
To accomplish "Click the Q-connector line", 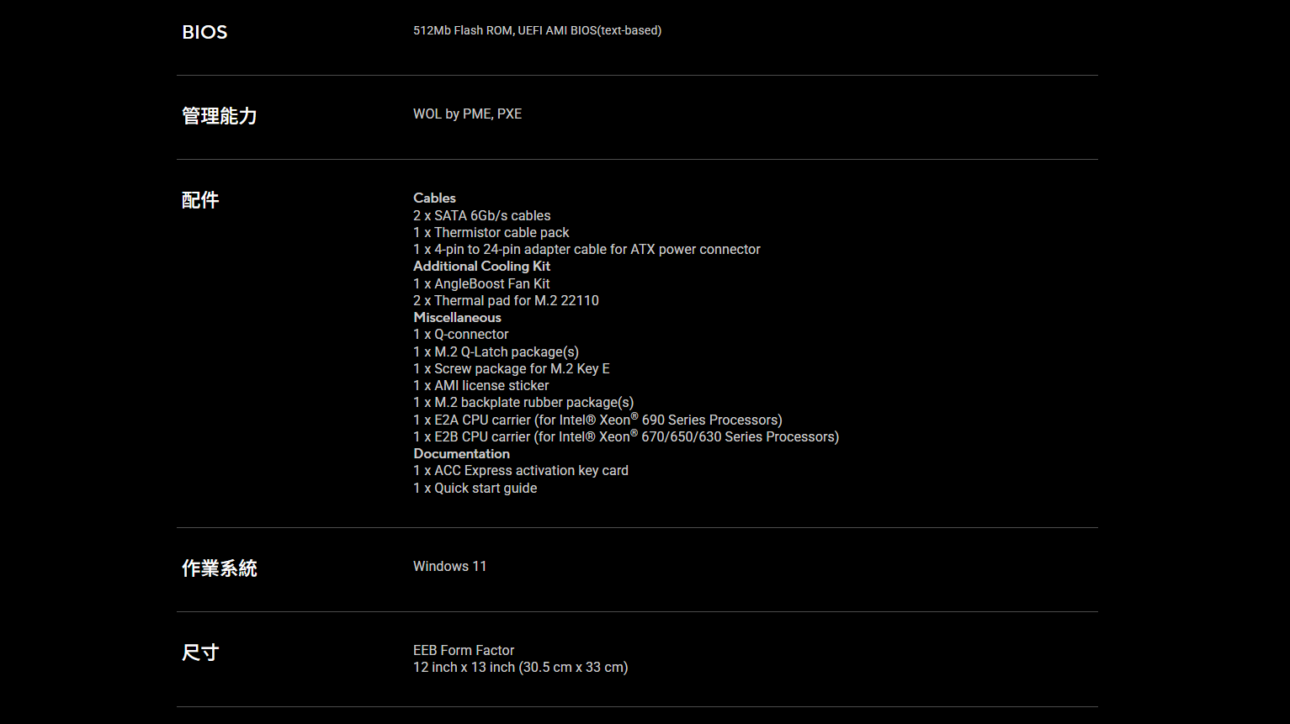I will pyautogui.click(x=460, y=335).
